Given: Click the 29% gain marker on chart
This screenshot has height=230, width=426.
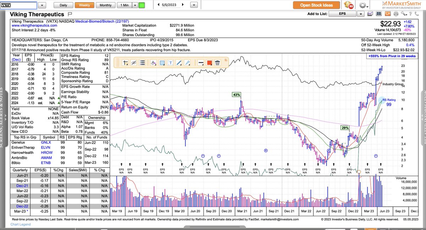Looking at the screenshot, I should [x=345, y=128].
